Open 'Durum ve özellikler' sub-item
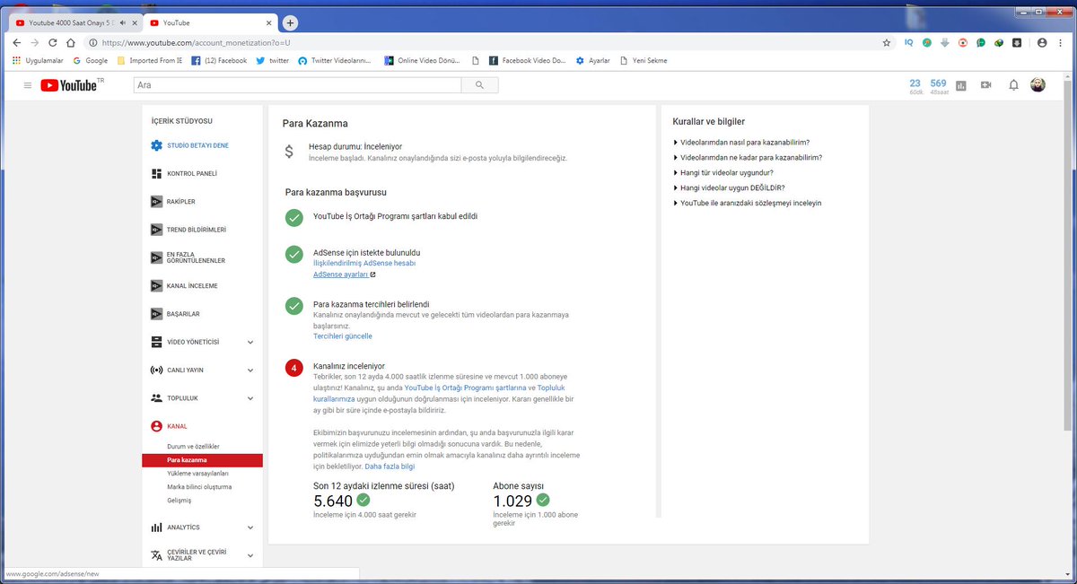Image resolution: width=1077 pixels, height=584 pixels. [x=193, y=447]
